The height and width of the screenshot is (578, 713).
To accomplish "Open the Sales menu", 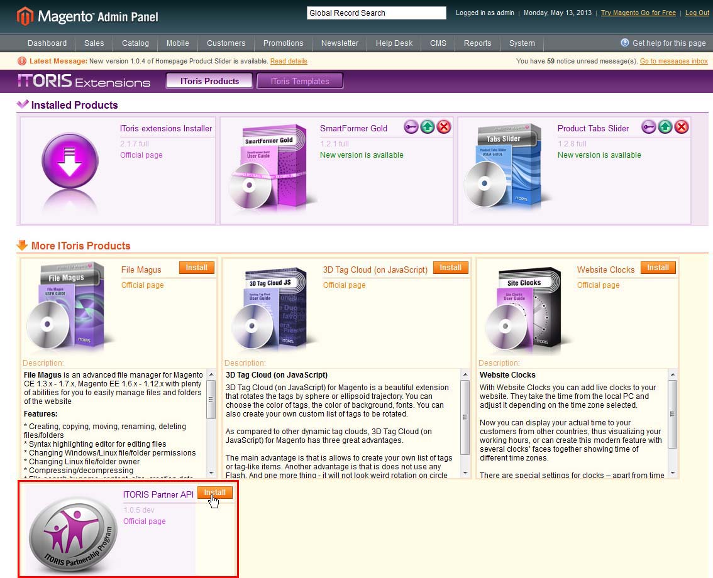I will click(94, 43).
